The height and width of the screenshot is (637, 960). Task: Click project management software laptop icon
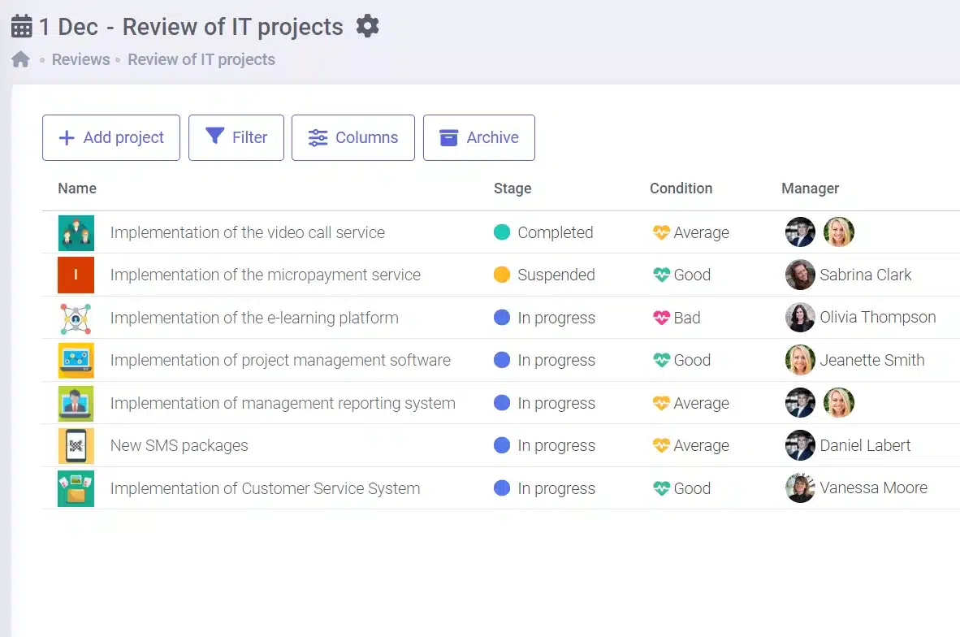(76, 360)
